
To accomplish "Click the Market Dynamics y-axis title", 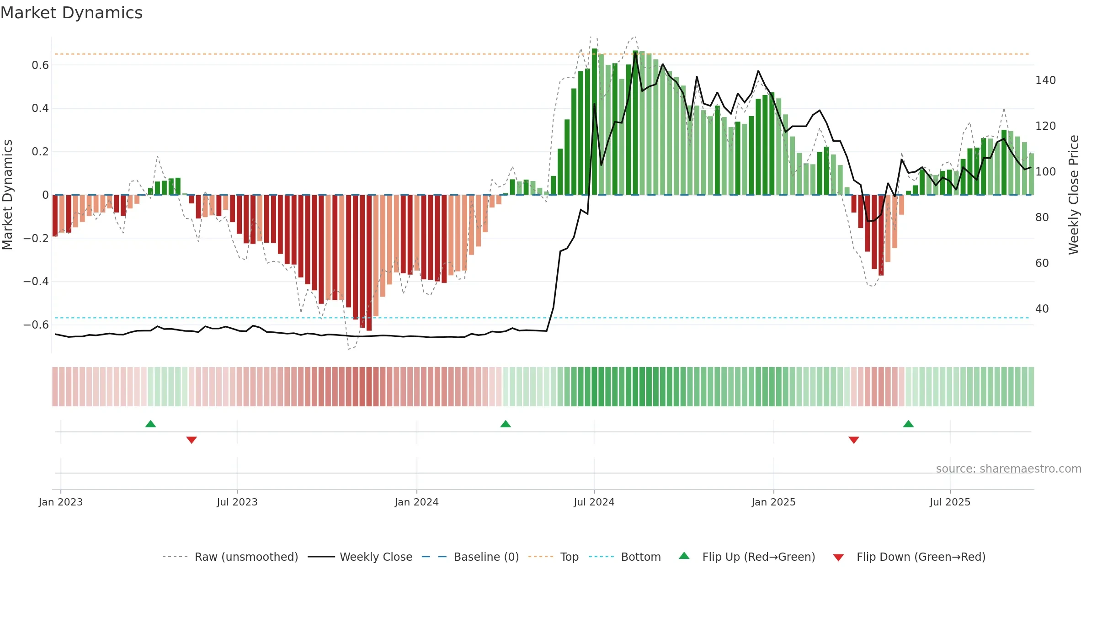I will click(x=7, y=195).
